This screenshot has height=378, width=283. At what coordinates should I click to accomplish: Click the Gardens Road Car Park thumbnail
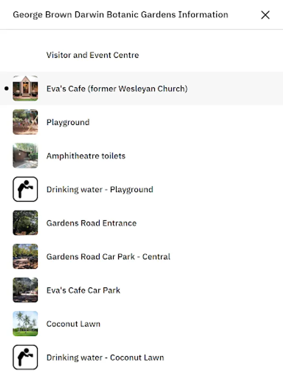point(25,257)
